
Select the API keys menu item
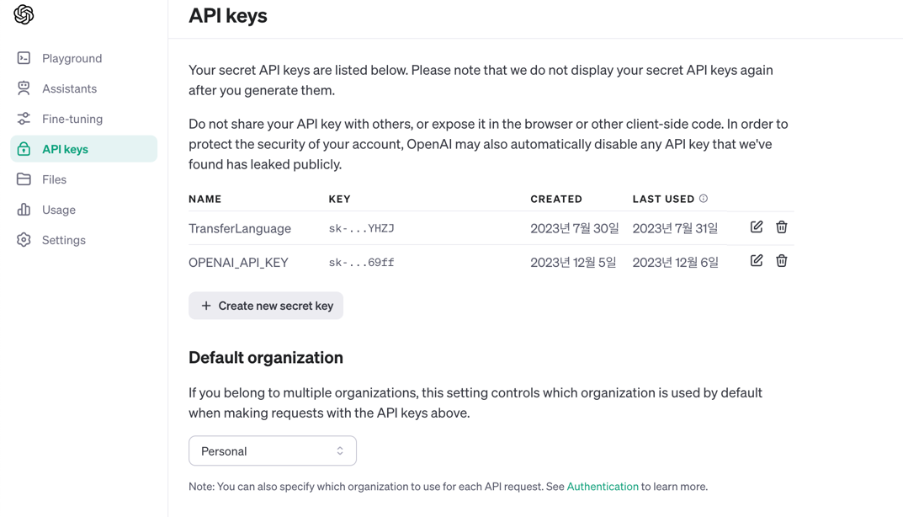coord(83,149)
